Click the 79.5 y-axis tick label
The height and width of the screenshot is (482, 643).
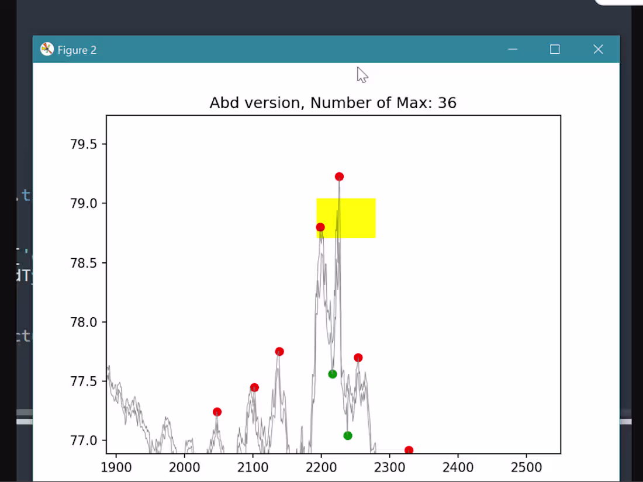84,144
